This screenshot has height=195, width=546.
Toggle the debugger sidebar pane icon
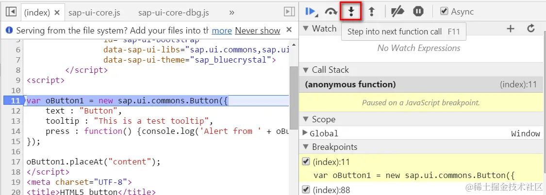289,12
